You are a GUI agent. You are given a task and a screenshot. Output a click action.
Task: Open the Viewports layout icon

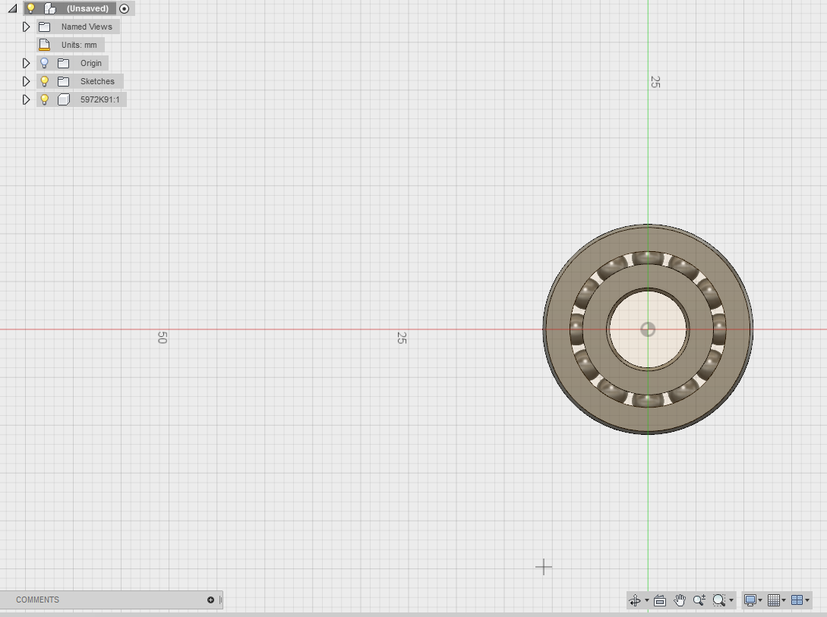797,600
